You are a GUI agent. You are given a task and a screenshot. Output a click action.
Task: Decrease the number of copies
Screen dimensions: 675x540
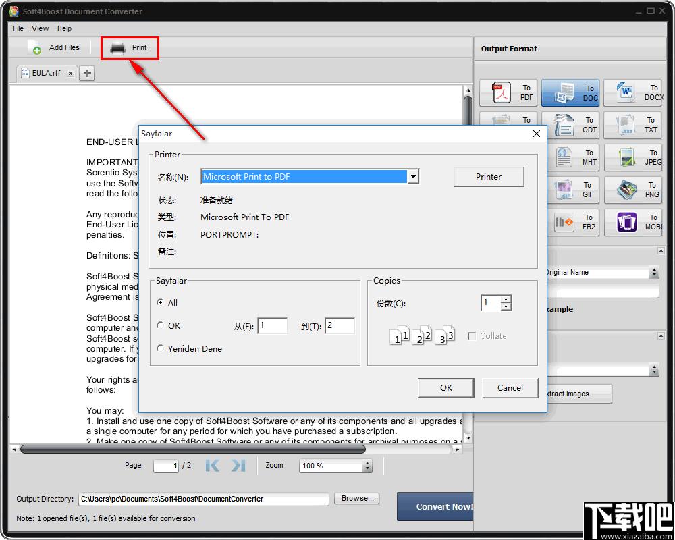[x=507, y=306]
